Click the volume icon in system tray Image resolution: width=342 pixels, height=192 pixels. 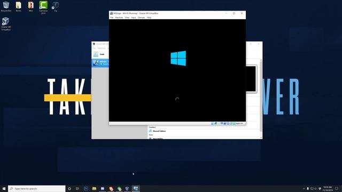tap(316, 188)
